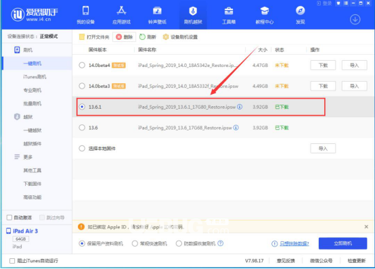Open the download manager circle icon
375x269 pixels.
coord(355,20)
